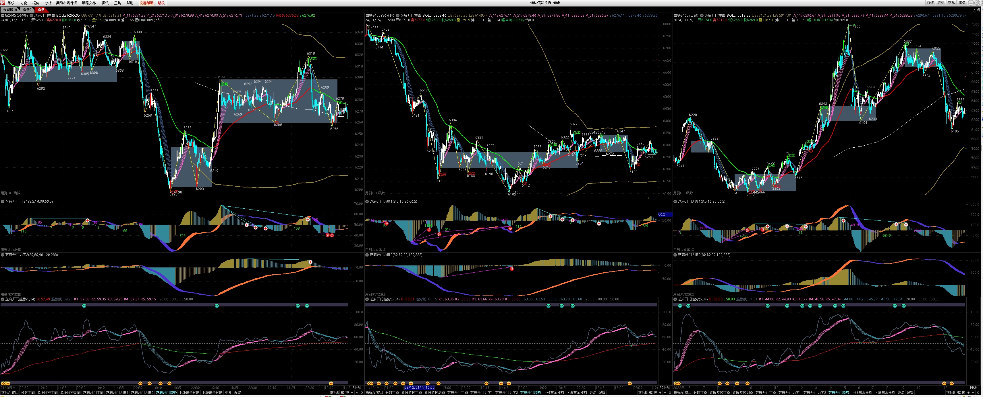The height and width of the screenshot is (397, 983).
Task: Switch to the 看盘2 tab
Action: [27, 9]
